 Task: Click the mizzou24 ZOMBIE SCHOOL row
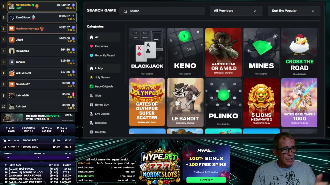[x=38, y=172]
